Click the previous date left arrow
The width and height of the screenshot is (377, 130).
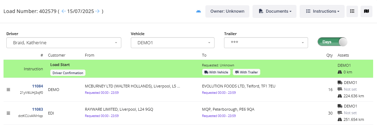point(63,11)
